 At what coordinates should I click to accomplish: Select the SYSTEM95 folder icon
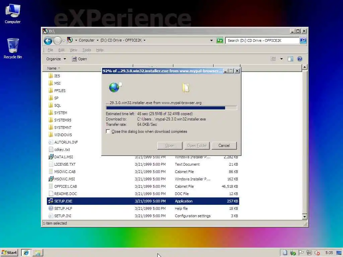tap(51, 120)
